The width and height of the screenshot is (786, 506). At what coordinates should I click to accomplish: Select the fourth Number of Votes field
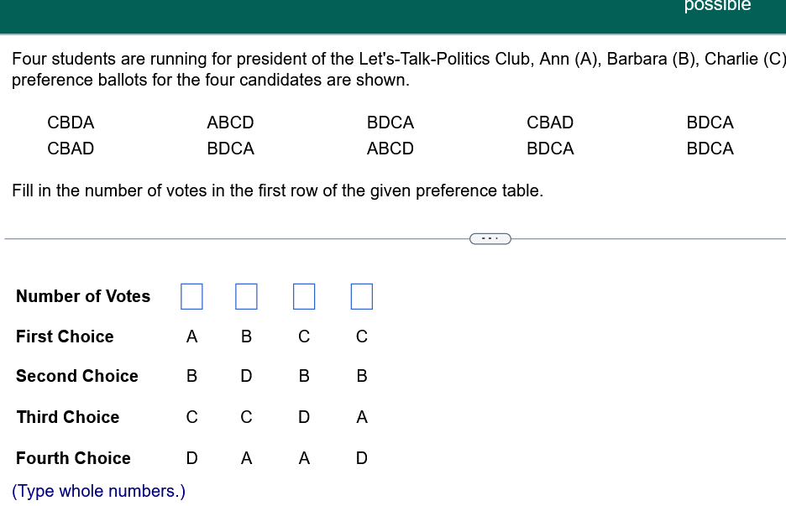[x=361, y=296]
